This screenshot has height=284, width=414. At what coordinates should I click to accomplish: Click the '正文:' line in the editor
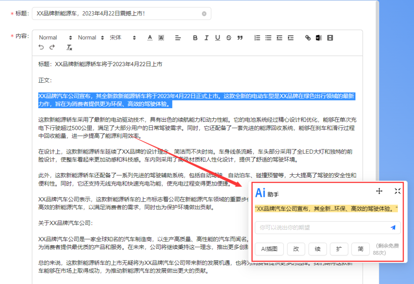[45, 80]
